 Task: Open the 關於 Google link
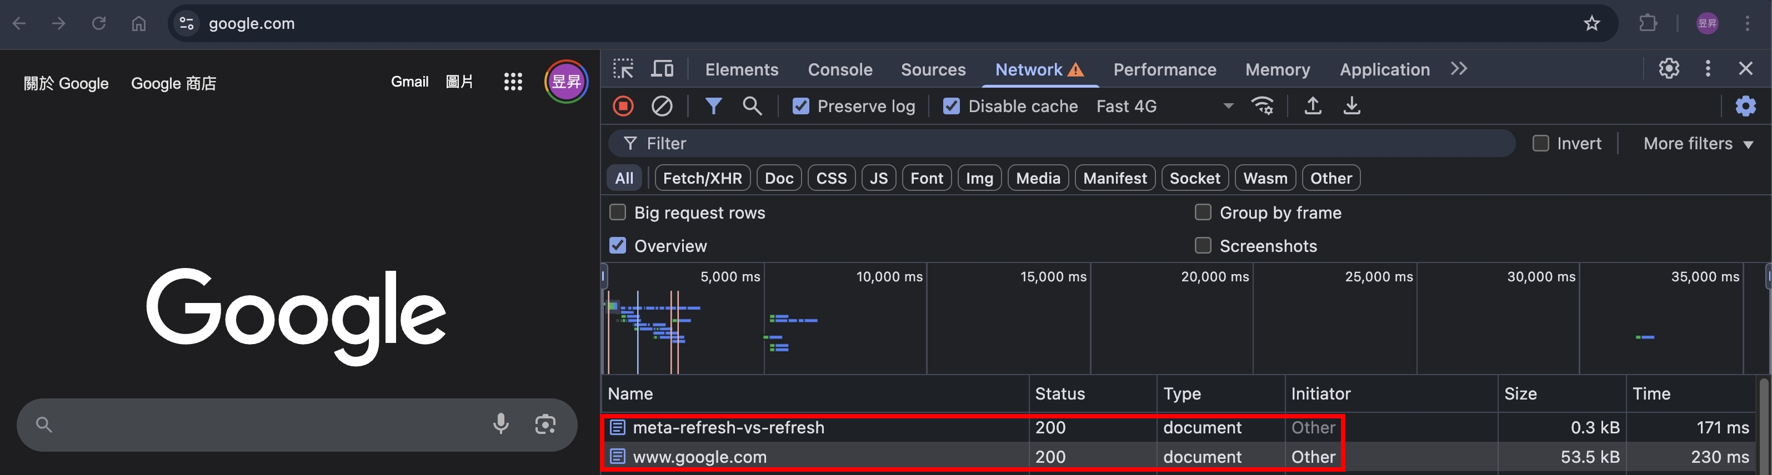tap(66, 83)
